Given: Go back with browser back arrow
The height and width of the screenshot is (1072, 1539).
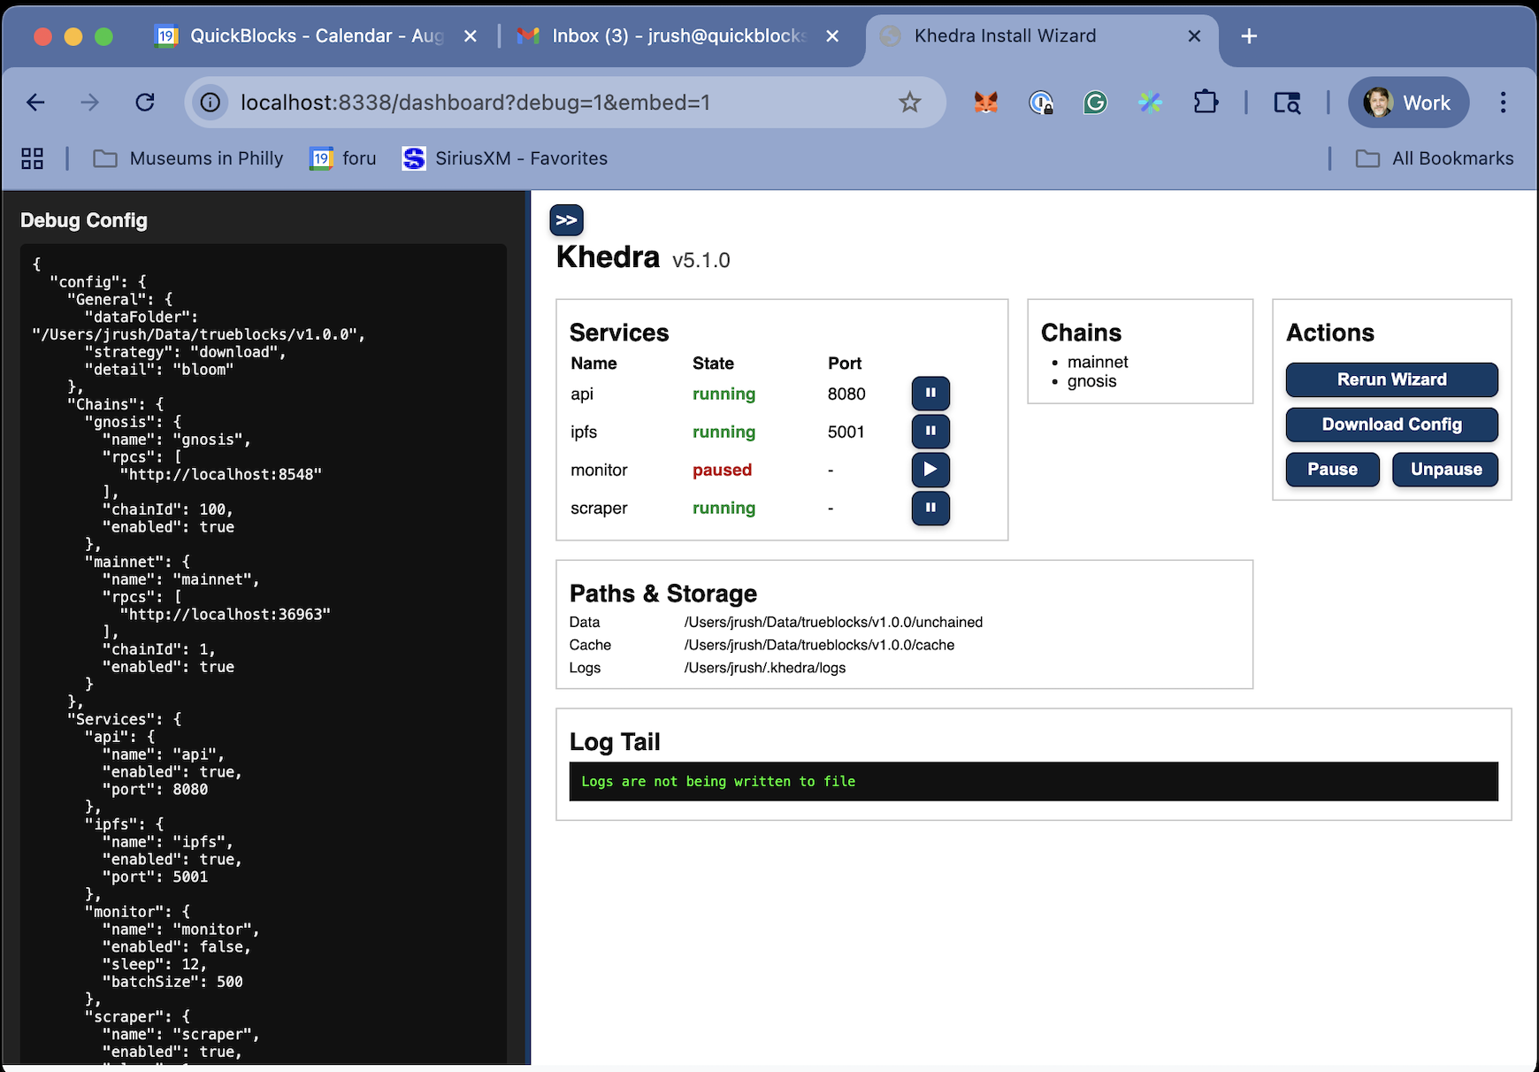Looking at the screenshot, I should click(35, 103).
